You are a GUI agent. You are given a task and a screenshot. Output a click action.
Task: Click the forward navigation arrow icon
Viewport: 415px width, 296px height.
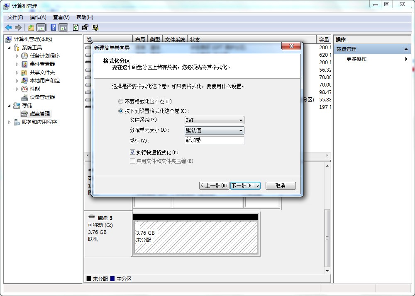17,27
